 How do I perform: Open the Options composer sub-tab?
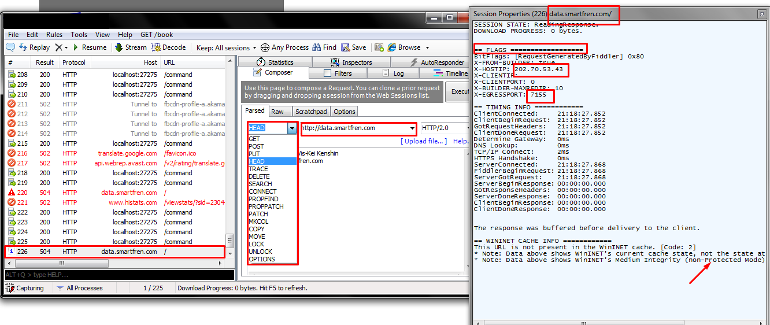click(345, 112)
